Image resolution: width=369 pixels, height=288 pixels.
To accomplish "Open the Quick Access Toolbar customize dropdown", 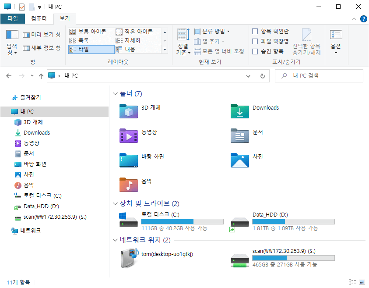I will (39, 7).
